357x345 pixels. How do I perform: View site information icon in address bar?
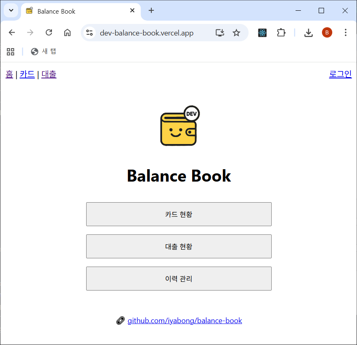click(90, 33)
